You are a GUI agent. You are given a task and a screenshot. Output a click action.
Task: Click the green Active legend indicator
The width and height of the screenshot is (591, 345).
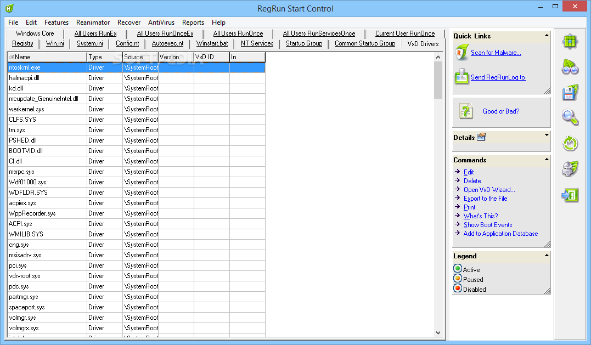[x=458, y=269]
